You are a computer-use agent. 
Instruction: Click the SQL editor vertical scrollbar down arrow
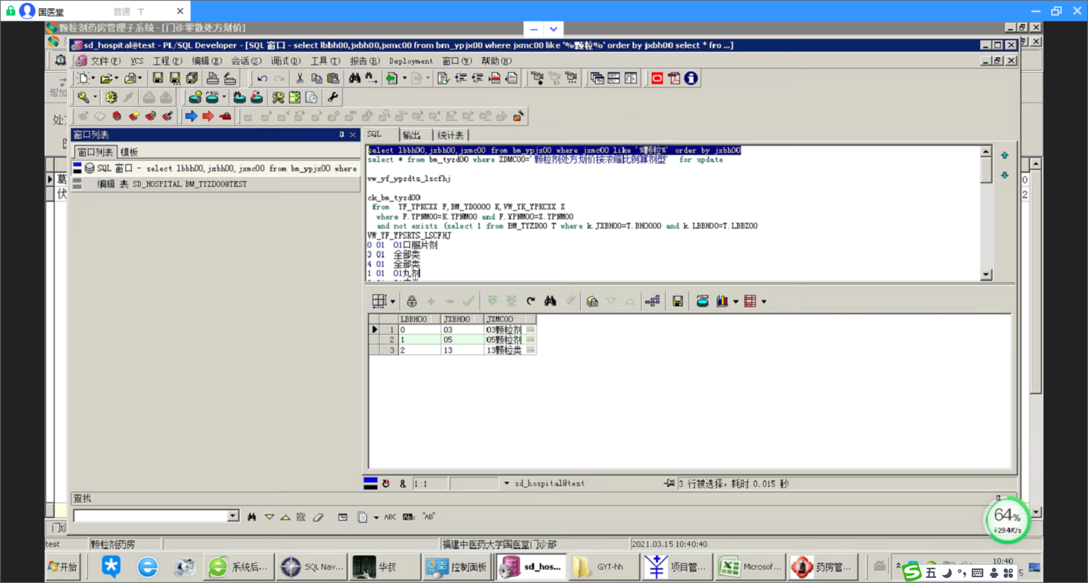tap(986, 275)
